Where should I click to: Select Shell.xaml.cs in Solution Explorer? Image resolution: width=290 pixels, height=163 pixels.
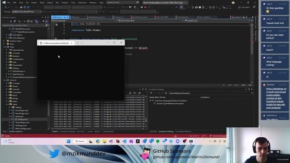[x=23, y=120]
